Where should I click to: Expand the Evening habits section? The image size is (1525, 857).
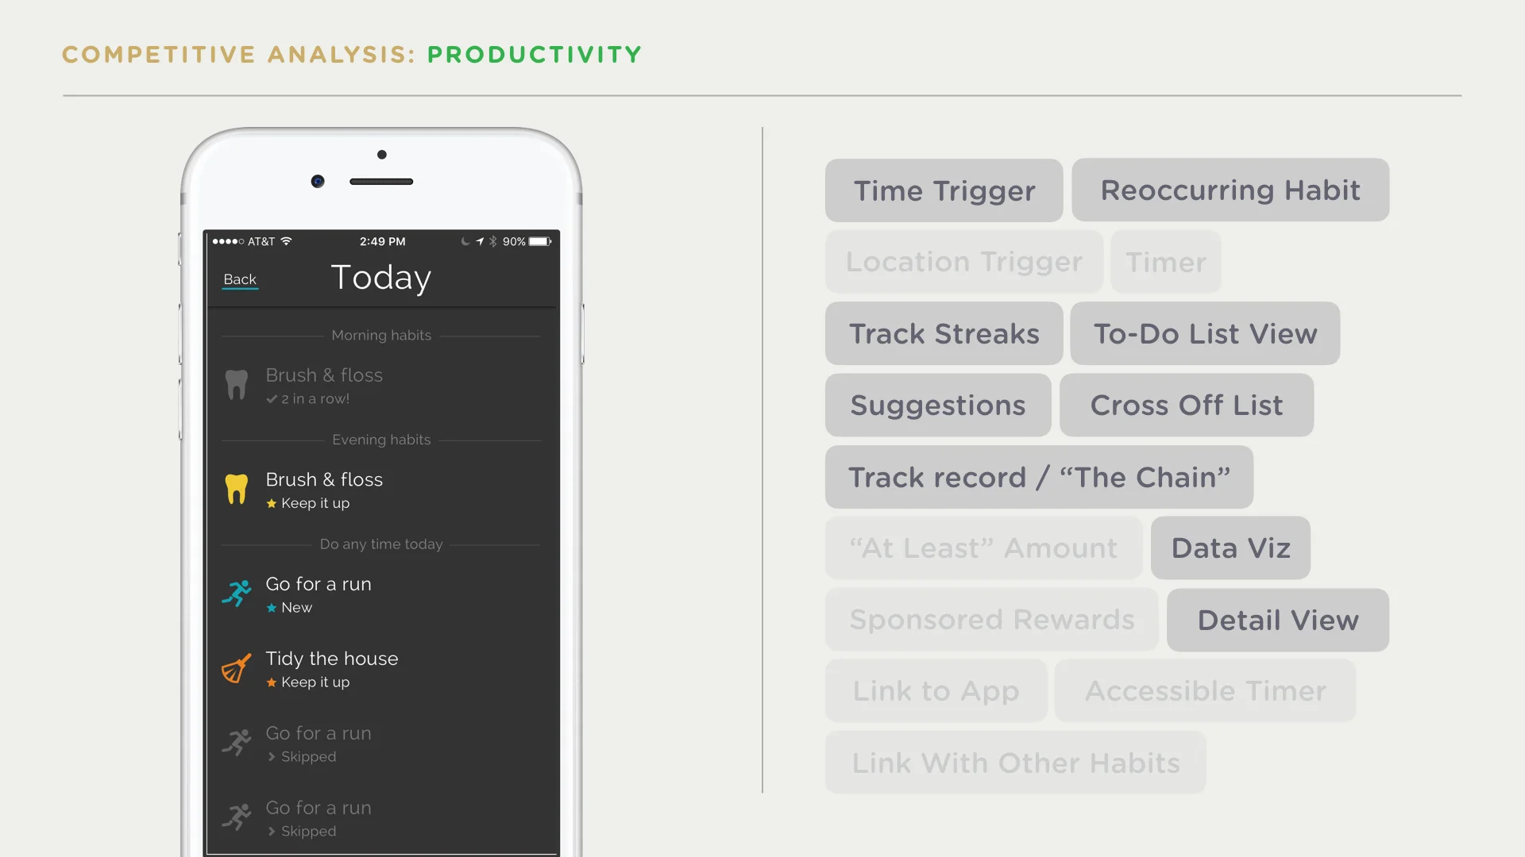(x=380, y=439)
